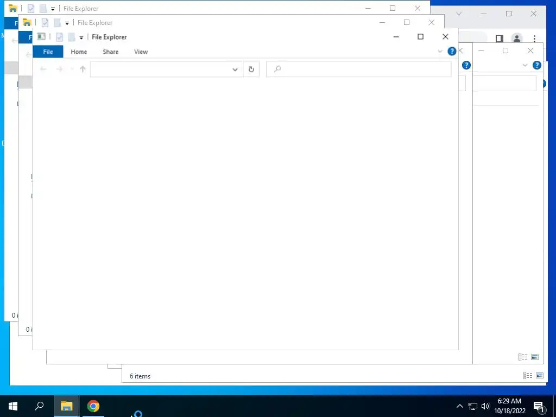Show hidden system tray icons
556x417 pixels.
coord(459,406)
